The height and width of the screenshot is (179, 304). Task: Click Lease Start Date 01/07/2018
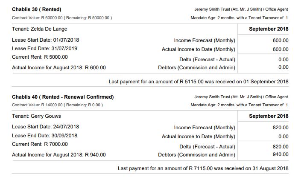[x=46, y=40]
